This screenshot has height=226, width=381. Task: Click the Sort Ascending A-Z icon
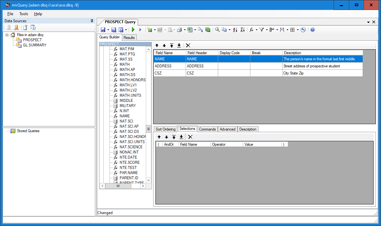(x=235, y=30)
